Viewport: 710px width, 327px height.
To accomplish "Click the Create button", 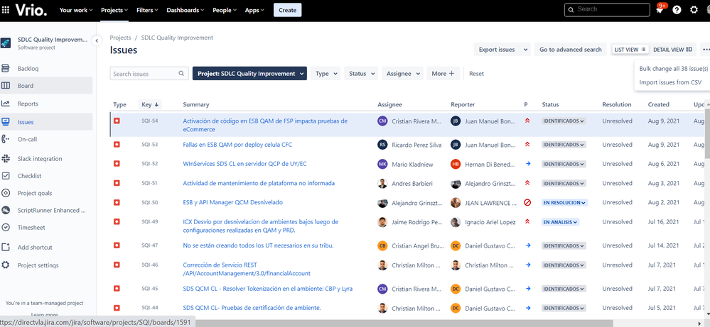I will click(x=288, y=10).
